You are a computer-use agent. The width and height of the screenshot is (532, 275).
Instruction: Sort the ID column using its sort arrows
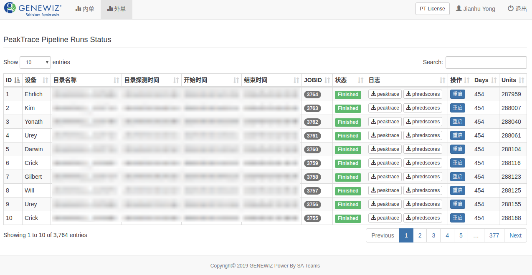tap(17, 80)
